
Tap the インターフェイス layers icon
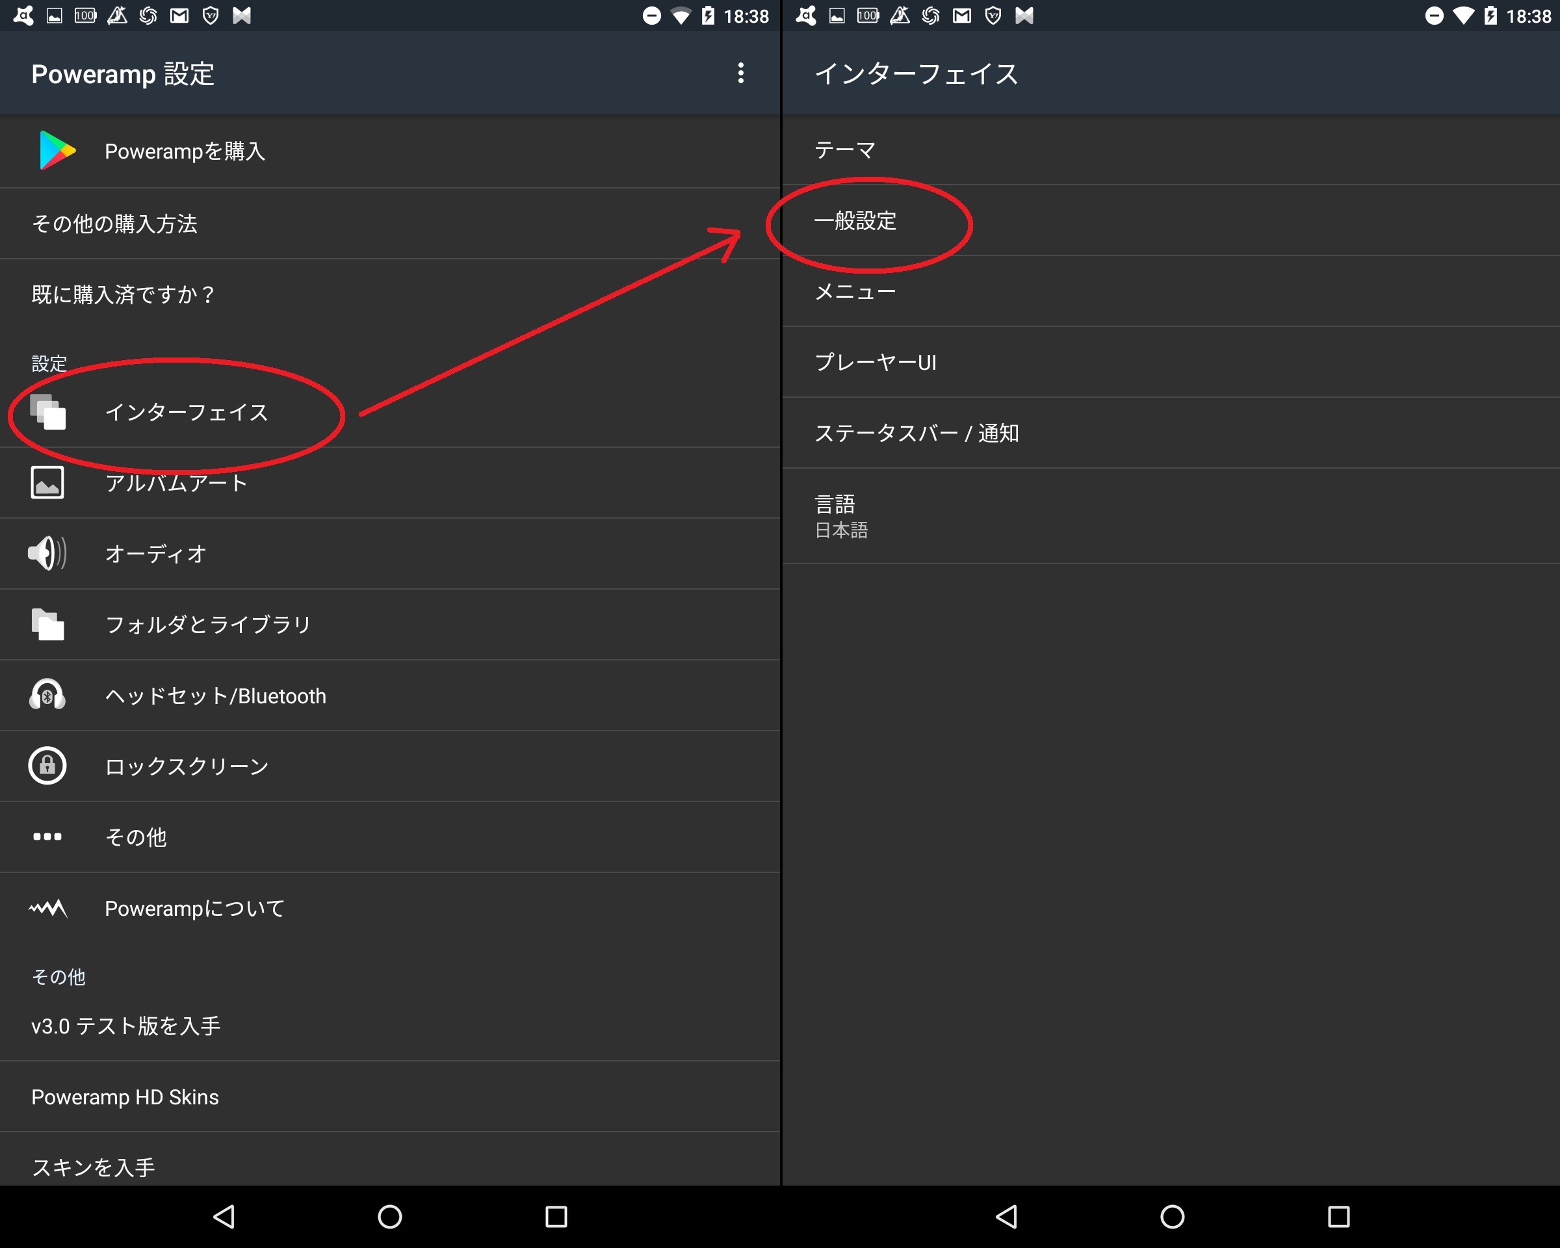pos(47,411)
